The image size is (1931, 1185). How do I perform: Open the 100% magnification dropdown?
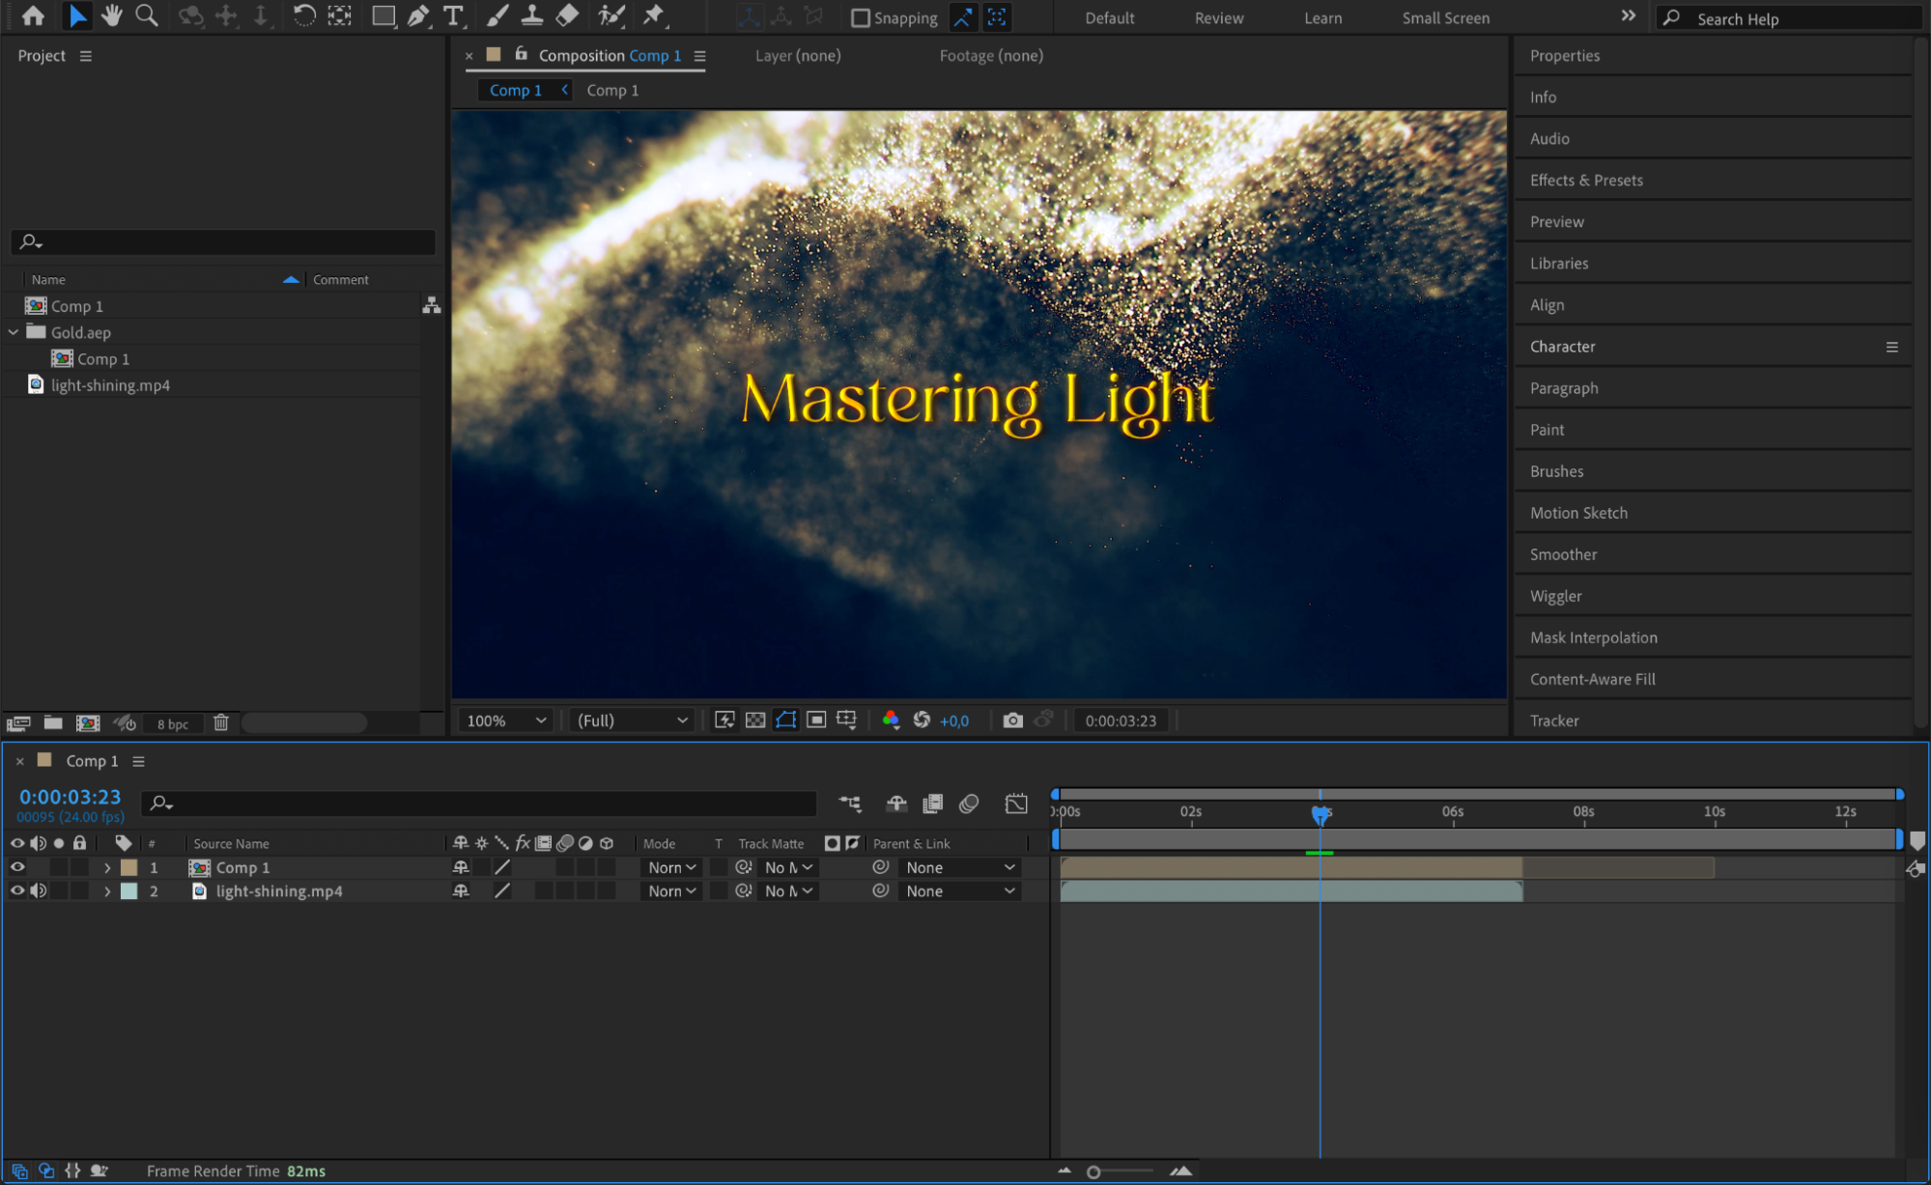click(506, 720)
